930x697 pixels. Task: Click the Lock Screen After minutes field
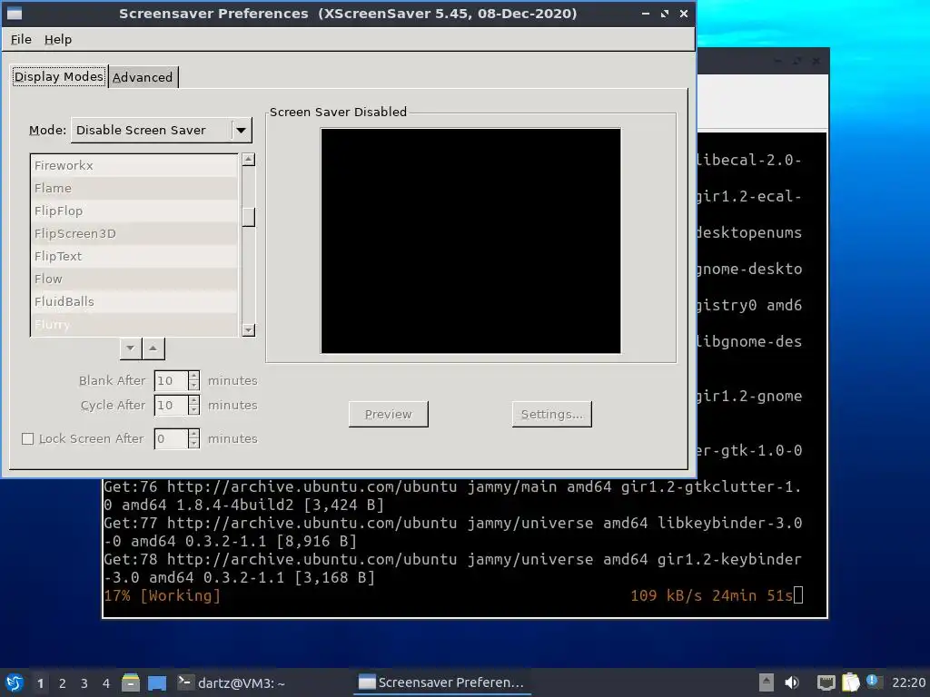pyautogui.click(x=171, y=438)
